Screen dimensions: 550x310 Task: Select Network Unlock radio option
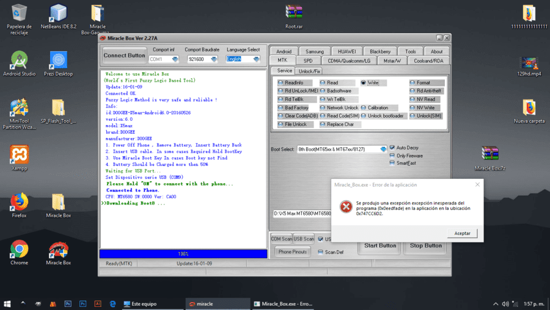(x=339, y=107)
